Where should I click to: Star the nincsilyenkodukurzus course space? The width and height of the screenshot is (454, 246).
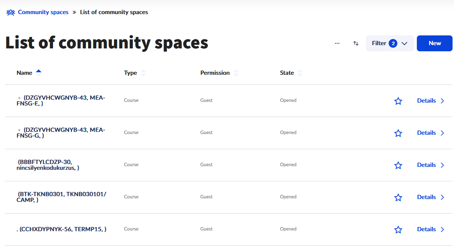[x=398, y=165]
